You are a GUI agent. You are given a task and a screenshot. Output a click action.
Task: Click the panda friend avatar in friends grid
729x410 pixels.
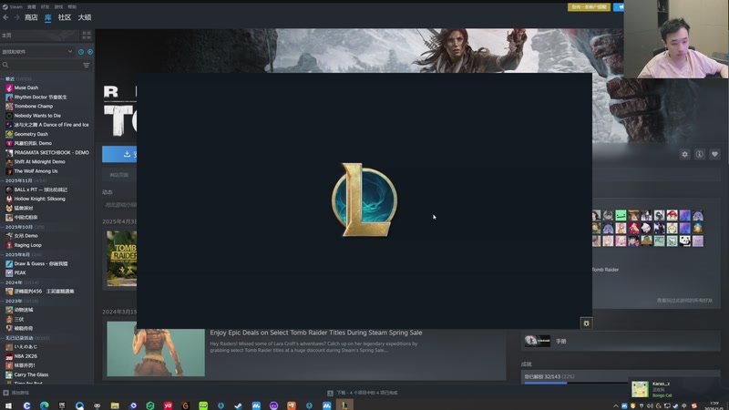[685, 241]
